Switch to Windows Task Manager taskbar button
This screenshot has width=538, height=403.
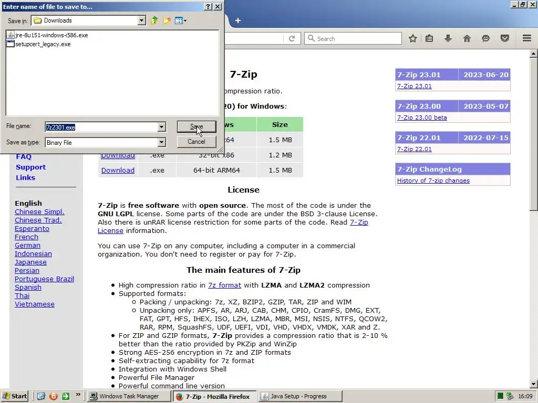tap(128, 396)
